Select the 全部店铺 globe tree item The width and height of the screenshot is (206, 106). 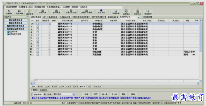coord(13,32)
